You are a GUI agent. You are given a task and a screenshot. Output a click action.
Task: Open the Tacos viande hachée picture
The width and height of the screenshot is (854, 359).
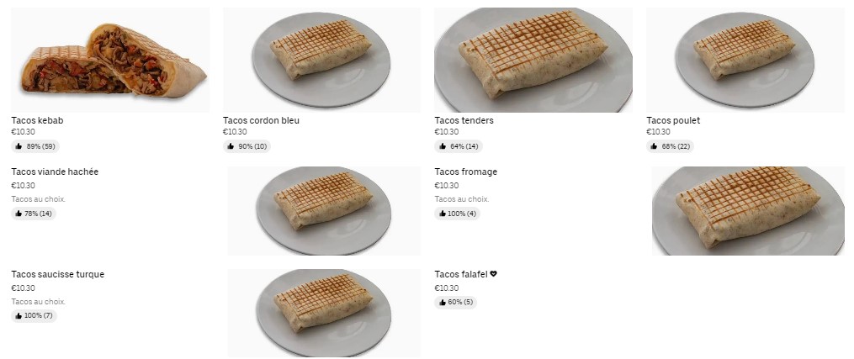coord(323,210)
